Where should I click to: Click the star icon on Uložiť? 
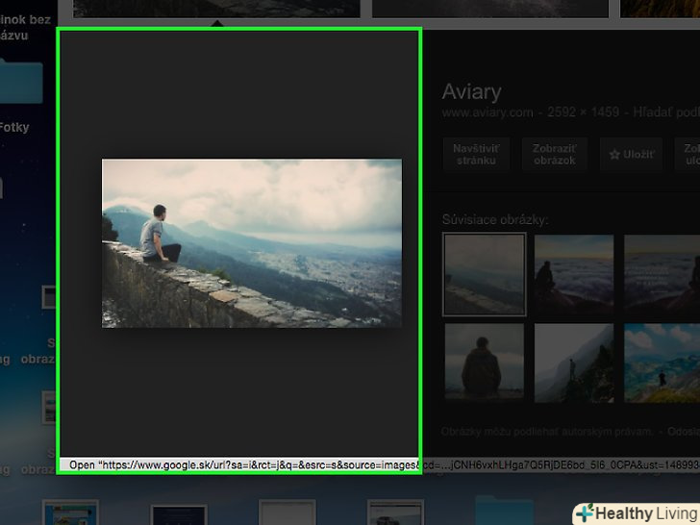tap(614, 154)
